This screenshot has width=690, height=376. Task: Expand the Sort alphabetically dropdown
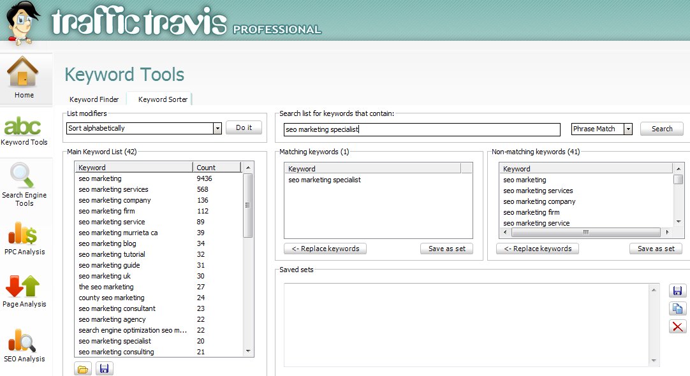(x=217, y=128)
